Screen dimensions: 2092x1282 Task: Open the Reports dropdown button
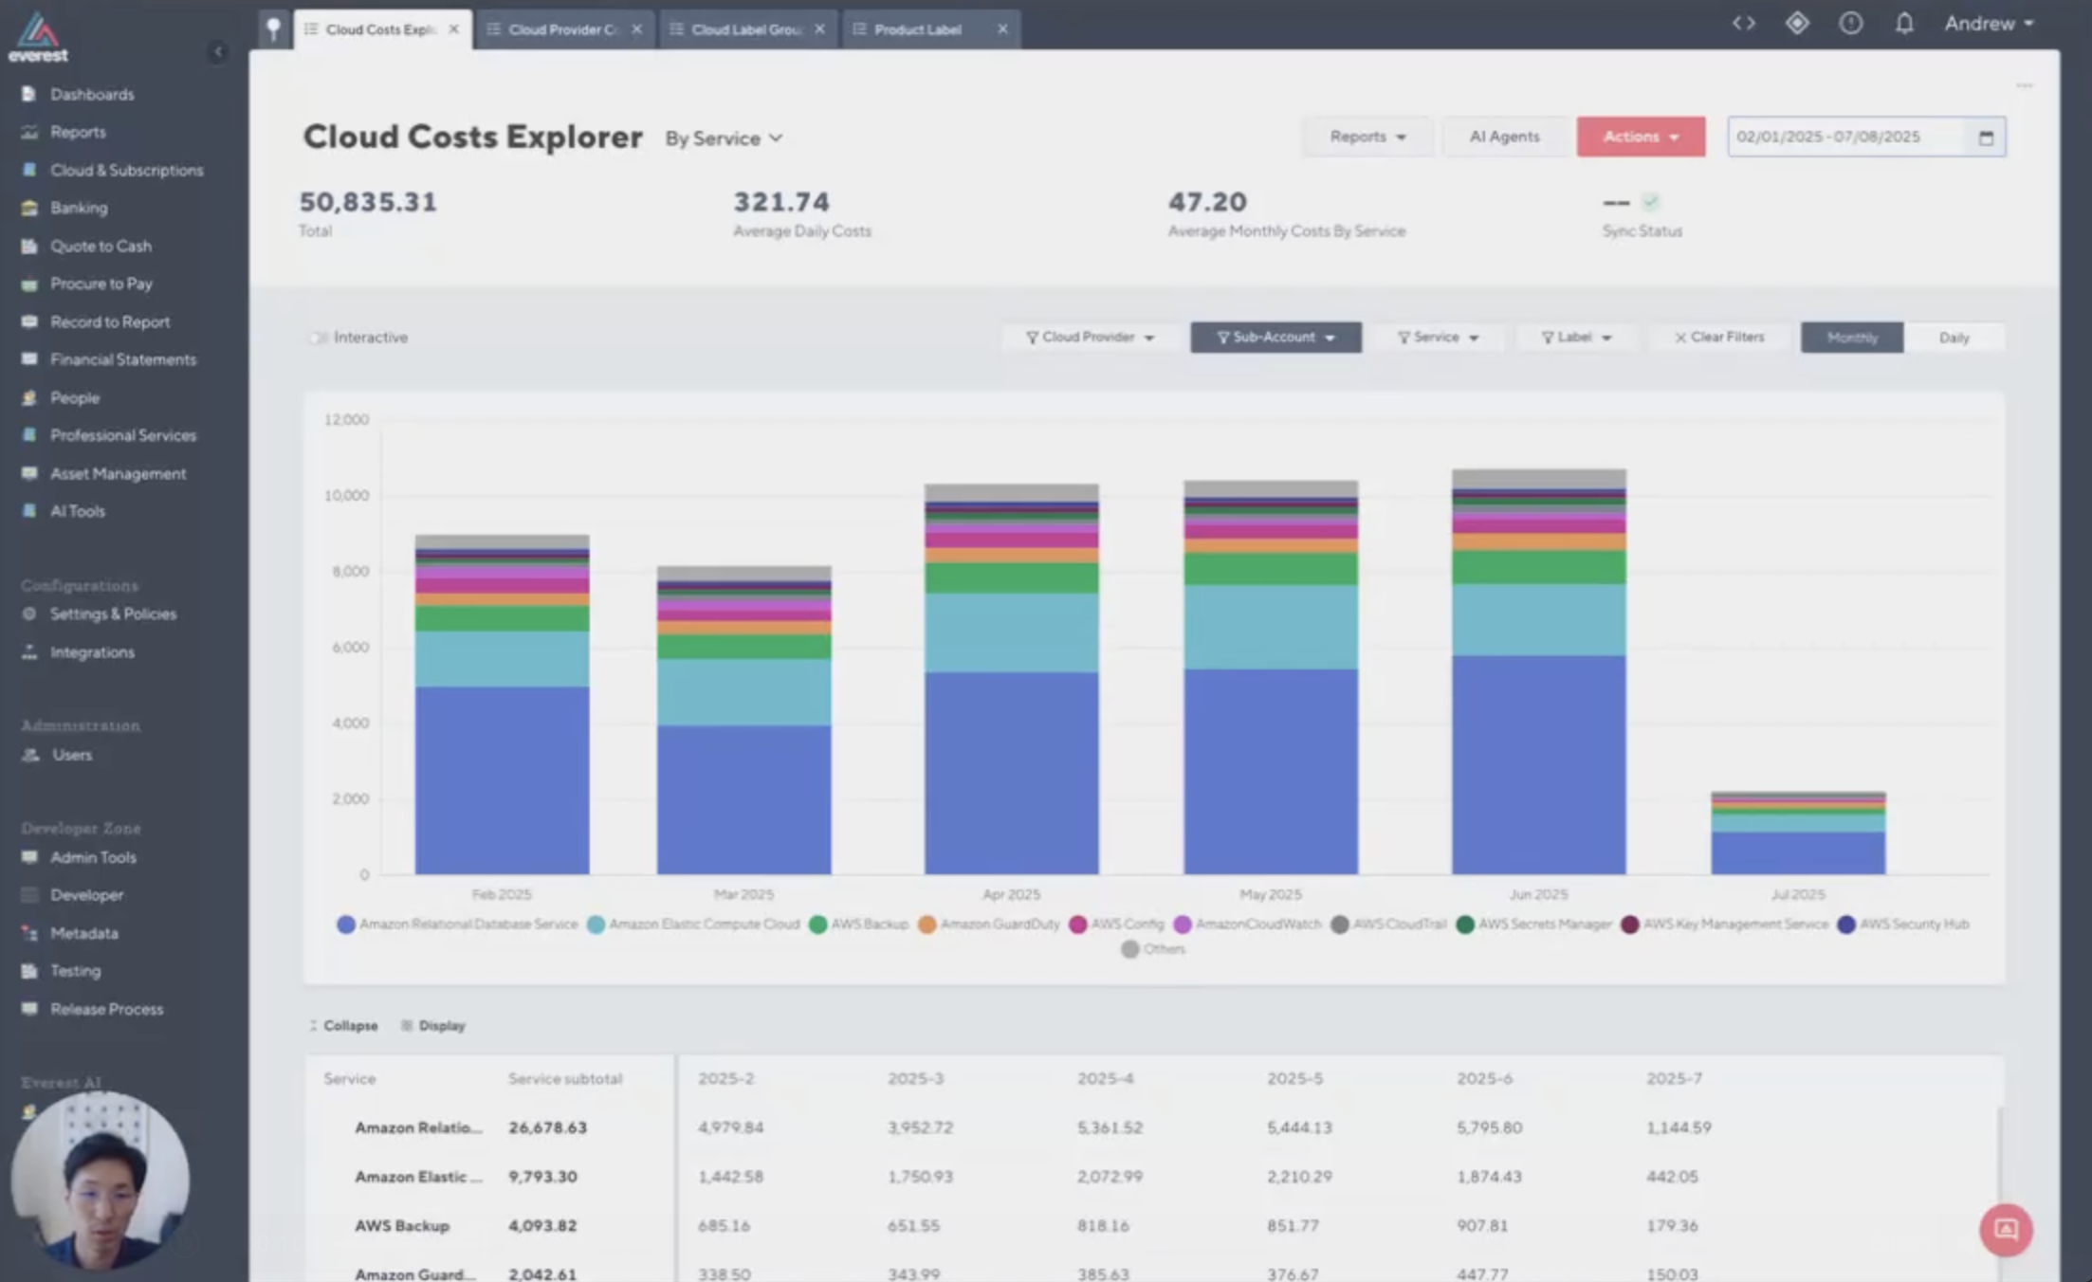[x=1367, y=137]
